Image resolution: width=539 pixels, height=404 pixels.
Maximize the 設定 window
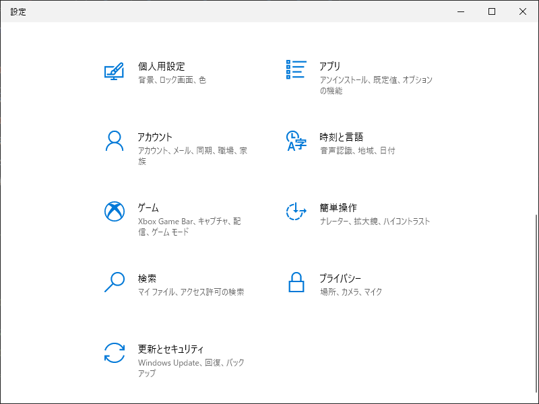coord(492,11)
